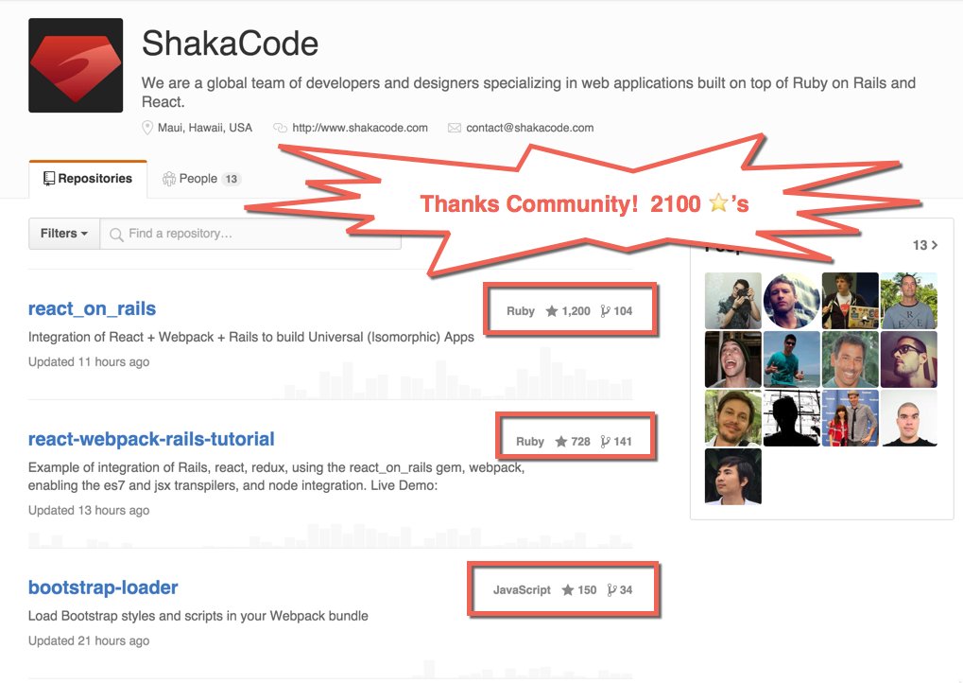Focus the Find a repository search field

(x=250, y=234)
